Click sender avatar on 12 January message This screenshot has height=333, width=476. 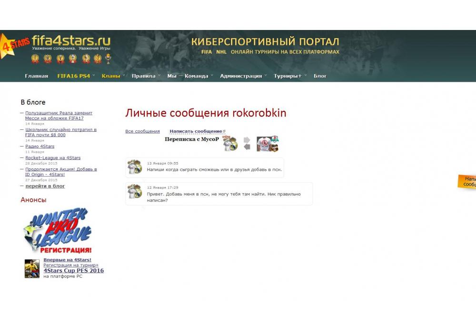tap(135, 191)
